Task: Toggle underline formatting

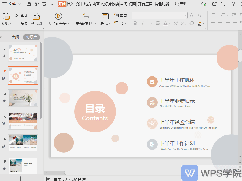Action: (x=150, y=23)
